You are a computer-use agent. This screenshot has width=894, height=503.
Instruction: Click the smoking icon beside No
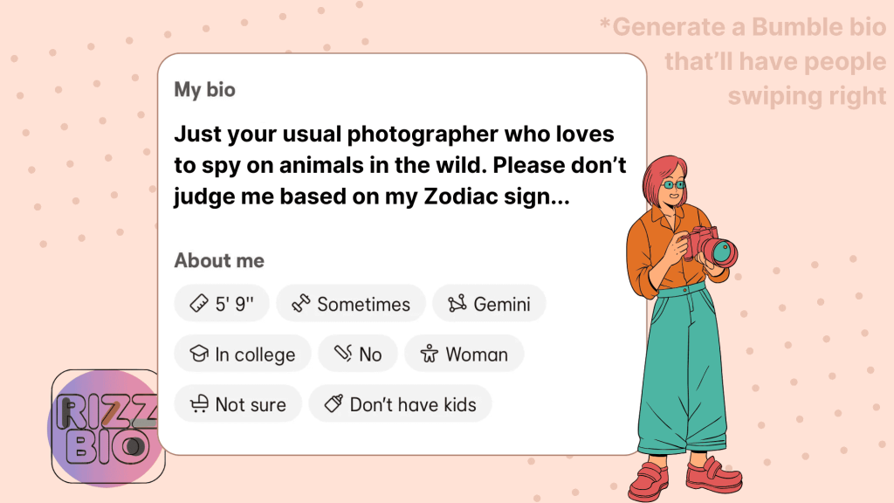click(343, 354)
